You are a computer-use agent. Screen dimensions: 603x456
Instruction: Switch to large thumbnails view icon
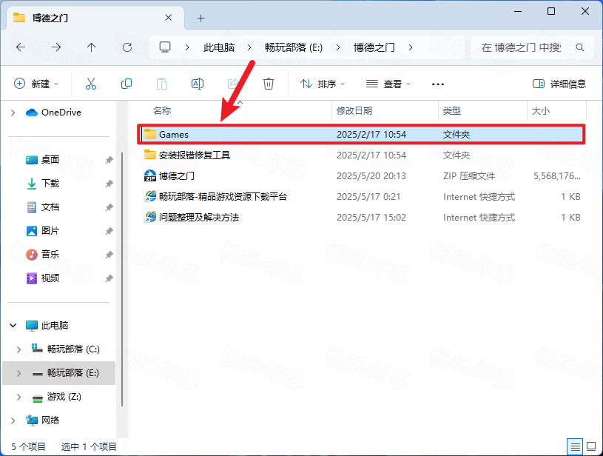point(591,447)
